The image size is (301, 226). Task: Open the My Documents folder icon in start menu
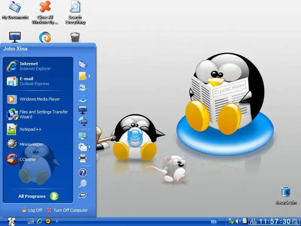(x=83, y=64)
